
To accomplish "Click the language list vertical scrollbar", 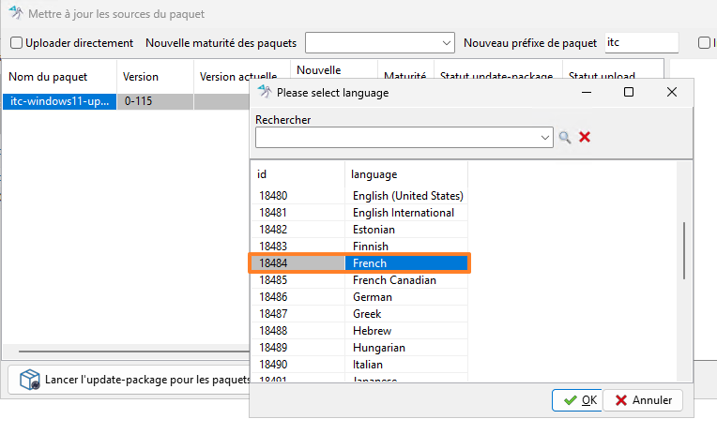I will pyautogui.click(x=684, y=249).
